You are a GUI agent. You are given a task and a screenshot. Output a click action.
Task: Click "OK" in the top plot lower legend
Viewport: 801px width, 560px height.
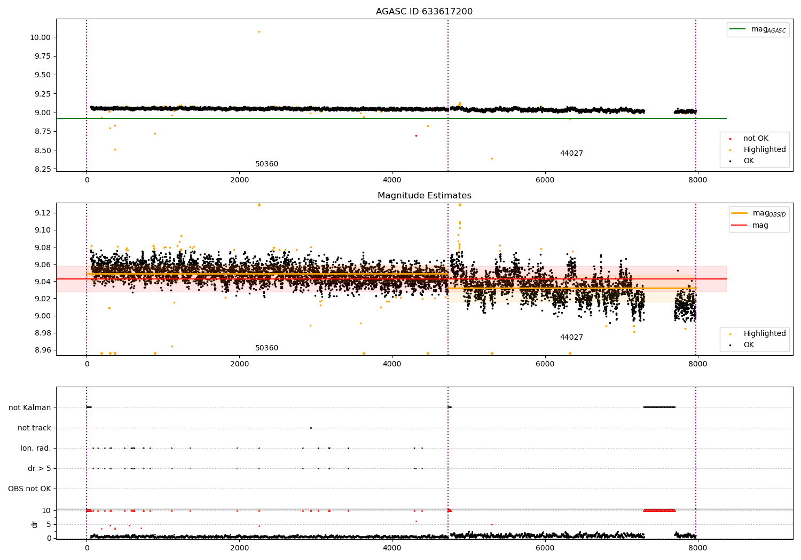[749, 161]
